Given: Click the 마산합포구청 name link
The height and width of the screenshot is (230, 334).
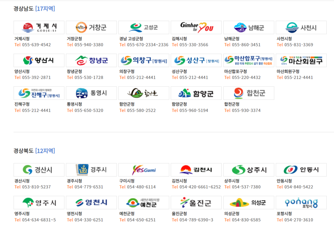Looking at the screenshot, I should [235, 71].
